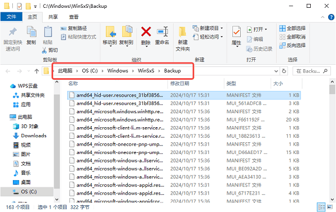Sort by Name (名称) column header
The width and height of the screenshot is (336, 212).
tap(73, 84)
